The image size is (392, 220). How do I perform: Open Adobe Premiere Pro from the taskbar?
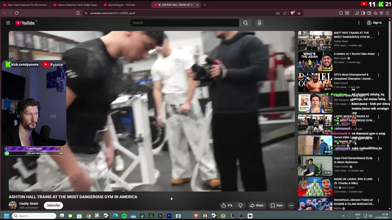[169, 216]
